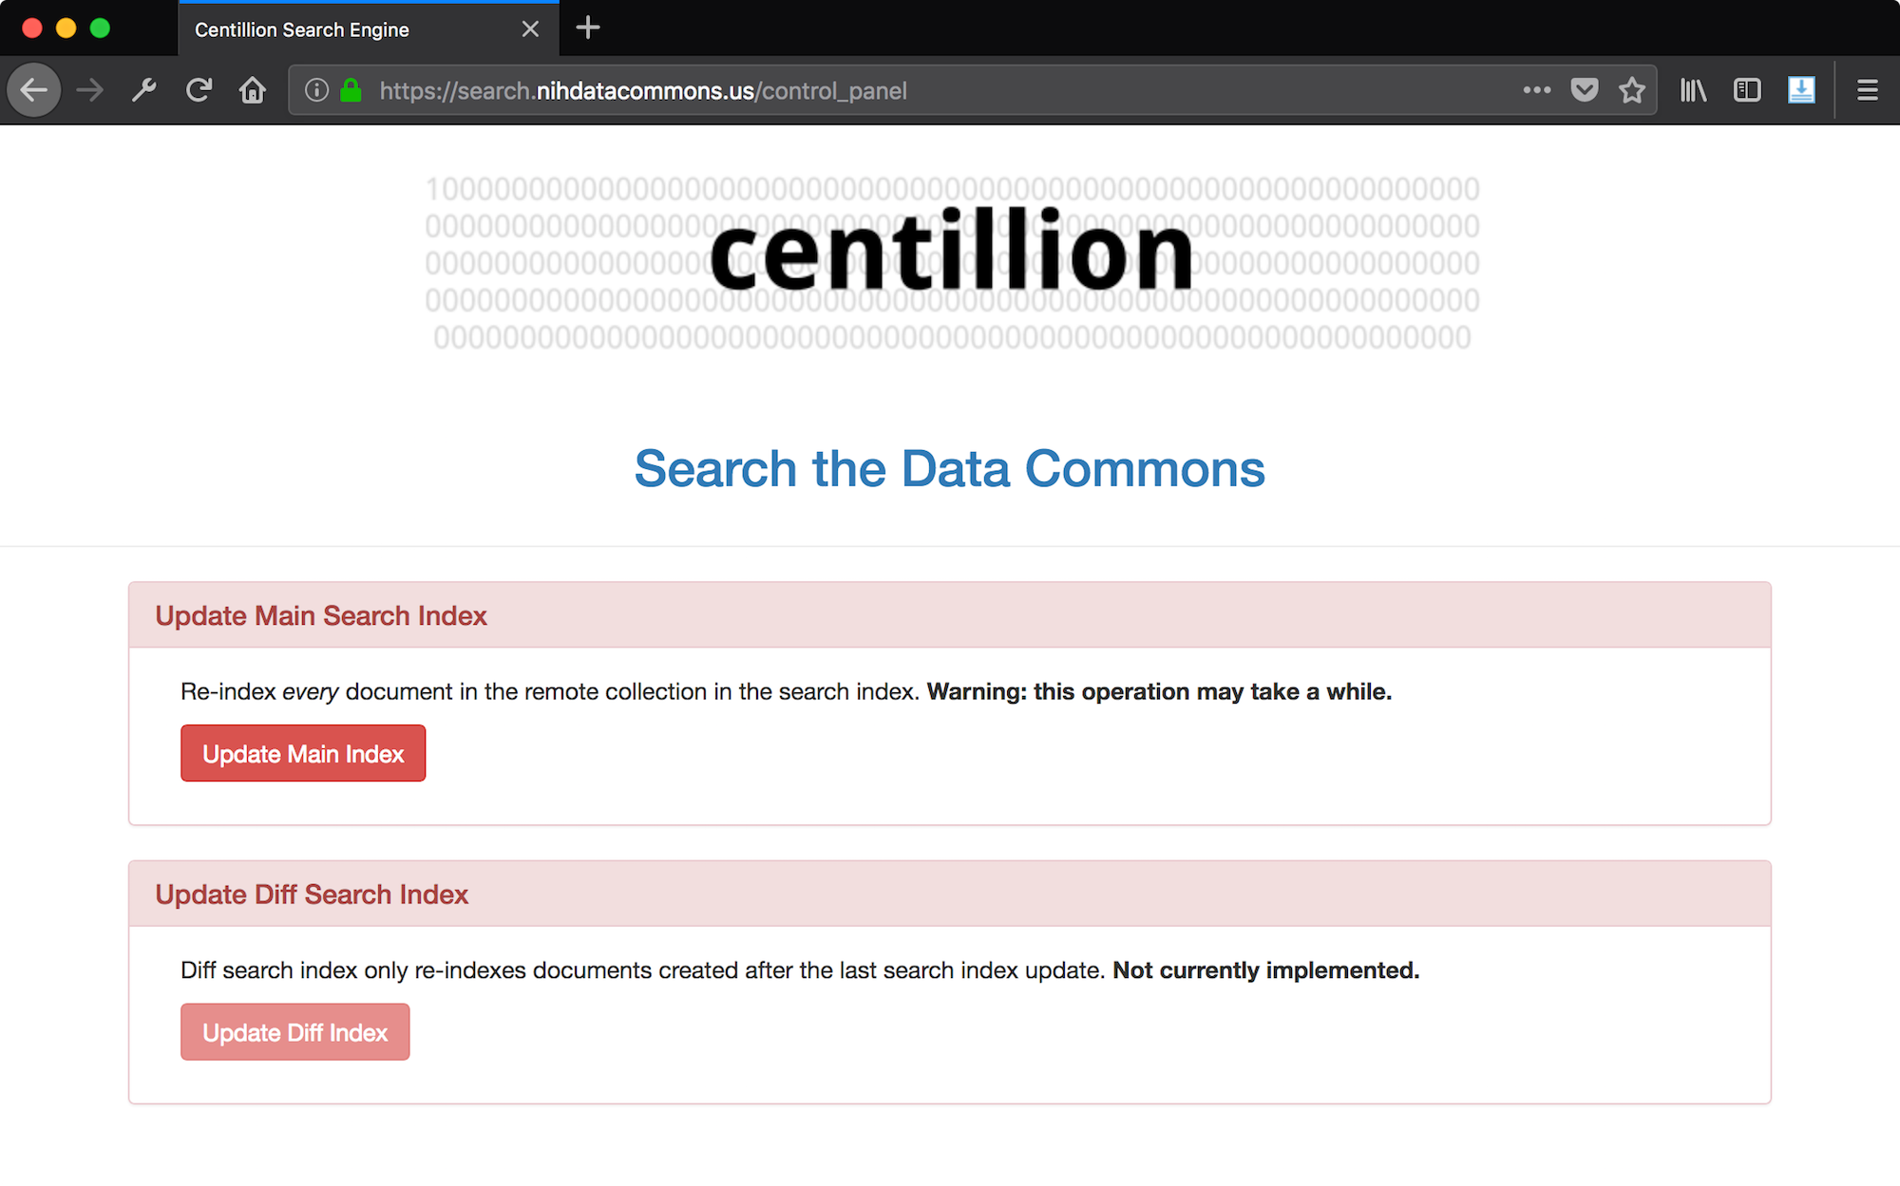Click the Update Main Search Index heading
This screenshot has height=1186, width=1900.
(321, 615)
